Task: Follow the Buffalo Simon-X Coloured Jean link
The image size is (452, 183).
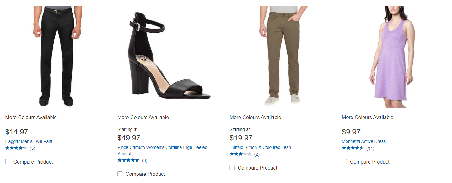Action: tap(260, 147)
